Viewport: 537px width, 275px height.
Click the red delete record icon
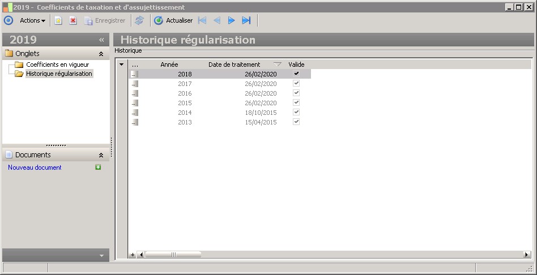pos(73,20)
